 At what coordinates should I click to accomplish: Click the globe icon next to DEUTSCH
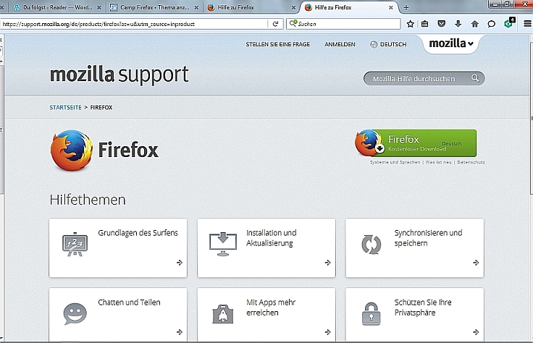374,44
